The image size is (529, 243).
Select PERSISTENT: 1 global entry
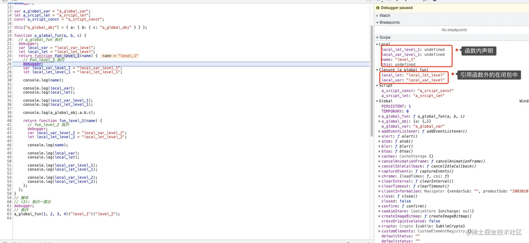[396, 106]
